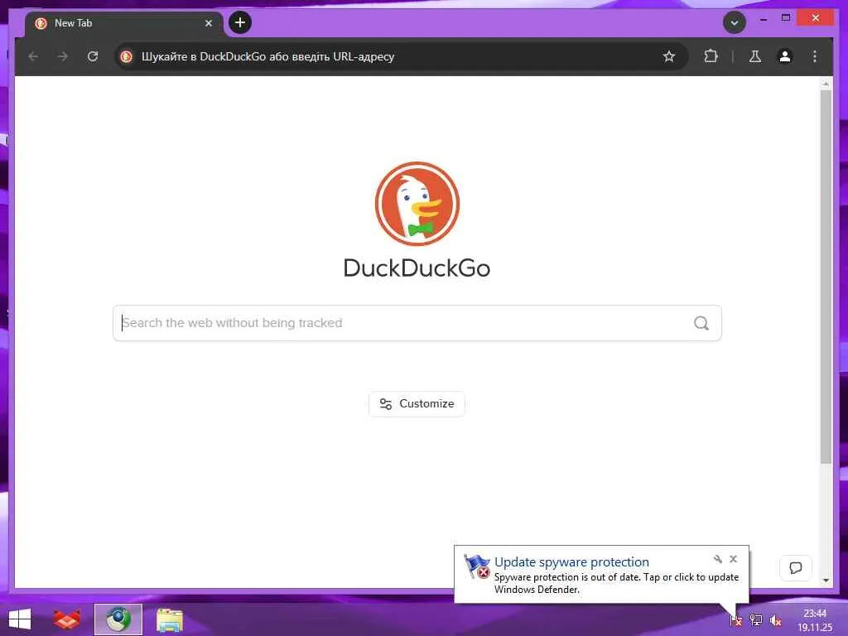Switch to the Chromium browser taskbar icon

coord(118,619)
